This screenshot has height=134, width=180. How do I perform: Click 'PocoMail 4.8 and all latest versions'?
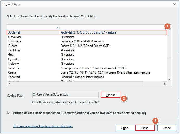click(x=82, y=77)
